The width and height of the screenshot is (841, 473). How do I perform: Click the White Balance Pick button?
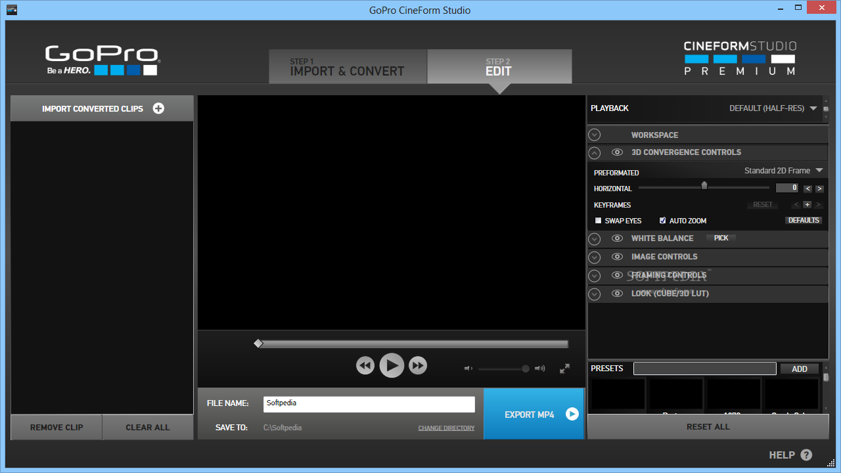coord(721,238)
